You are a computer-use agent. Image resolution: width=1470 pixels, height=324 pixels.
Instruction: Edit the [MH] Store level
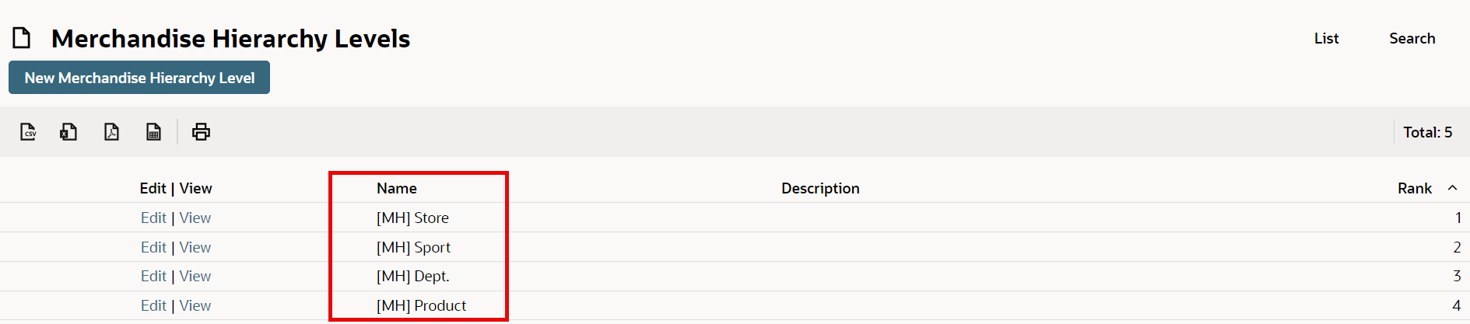[x=153, y=218]
